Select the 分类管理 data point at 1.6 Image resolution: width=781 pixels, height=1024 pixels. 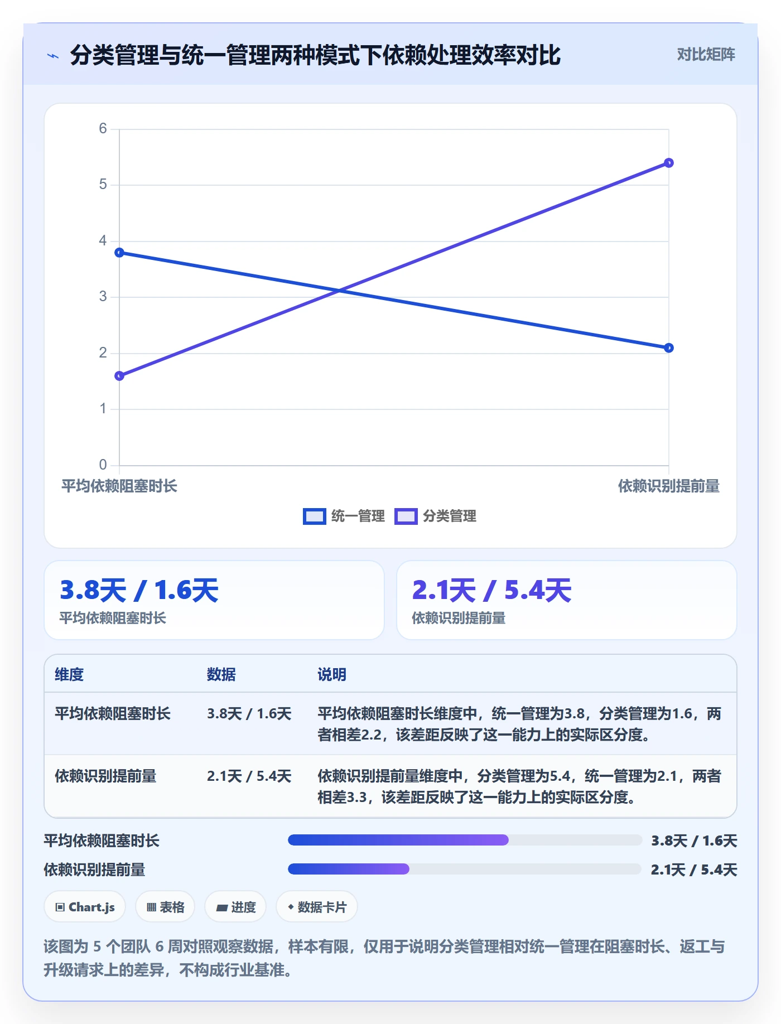[x=119, y=376]
